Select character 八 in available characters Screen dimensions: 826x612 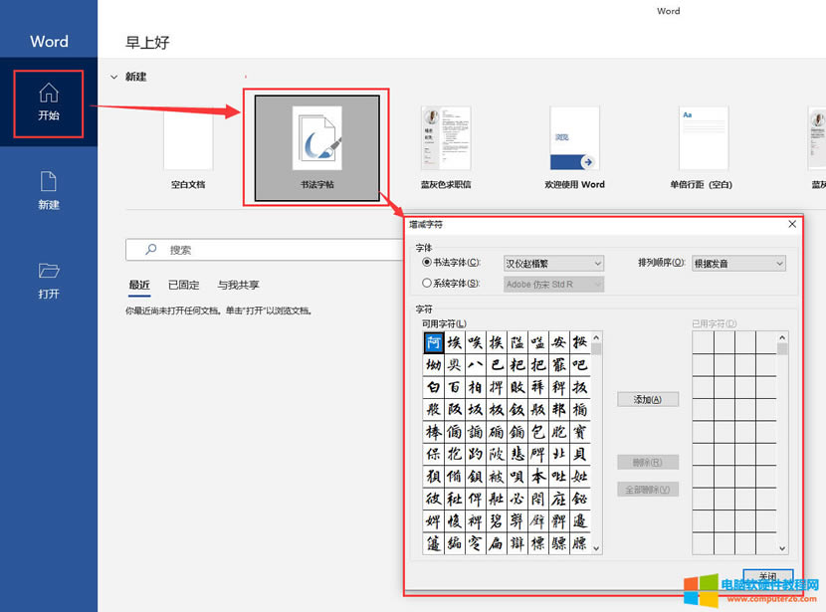pyautogui.click(x=475, y=364)
